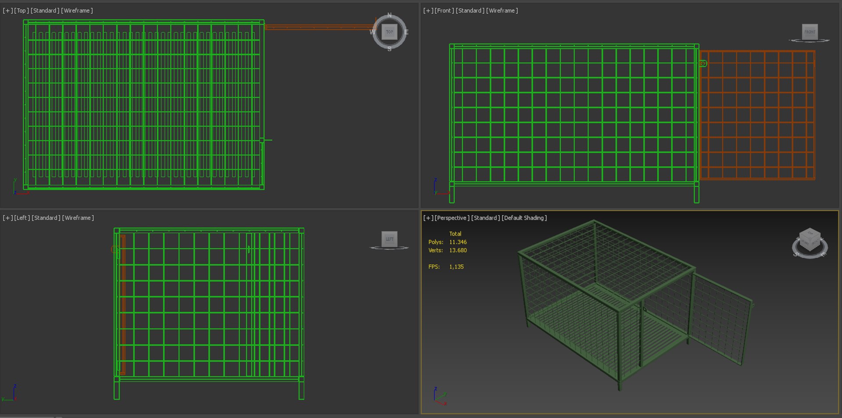Open the [+] menu in Perspective viewport
This screenshot has height=418, width=842.
(428, 218)
